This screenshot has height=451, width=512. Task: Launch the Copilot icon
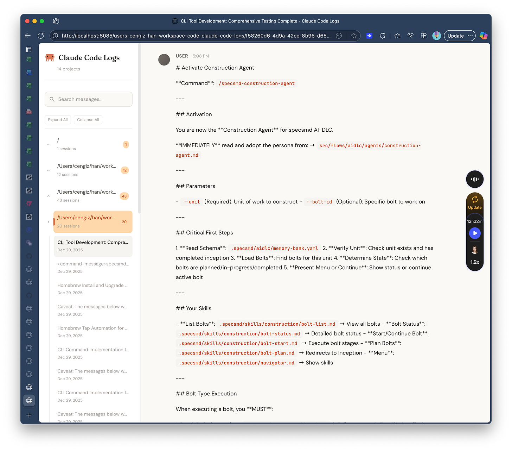click(484, 36)
